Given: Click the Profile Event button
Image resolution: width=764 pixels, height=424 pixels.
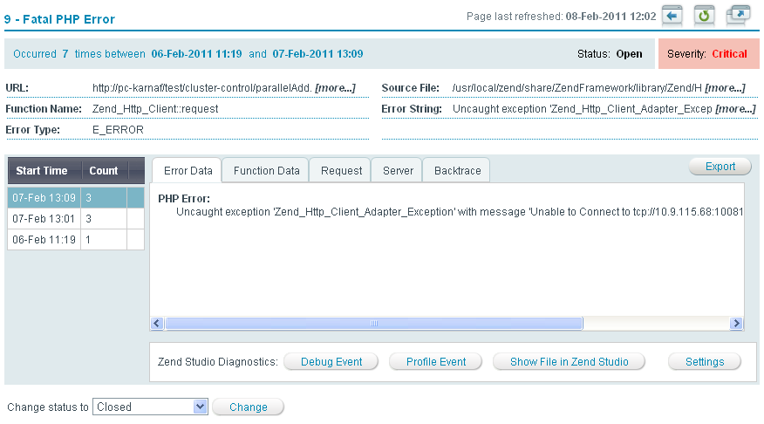Looking at the screenshot, I should [435, 361].
